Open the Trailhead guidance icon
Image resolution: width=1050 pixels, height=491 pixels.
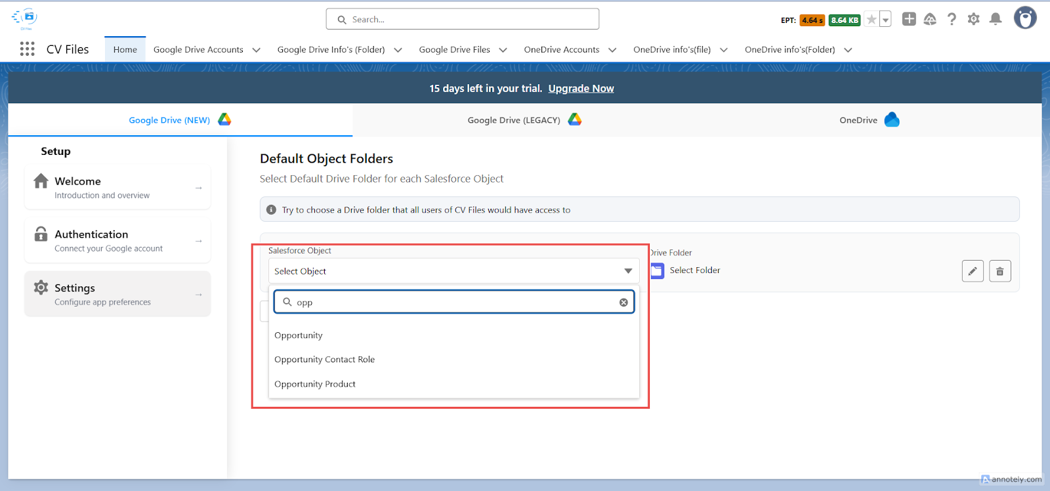tap(930, 19)
